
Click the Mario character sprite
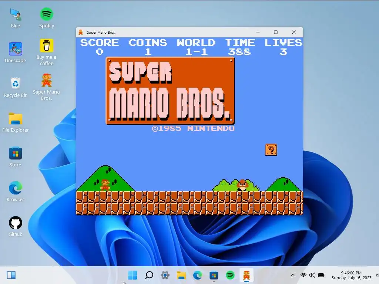(105, 185)
